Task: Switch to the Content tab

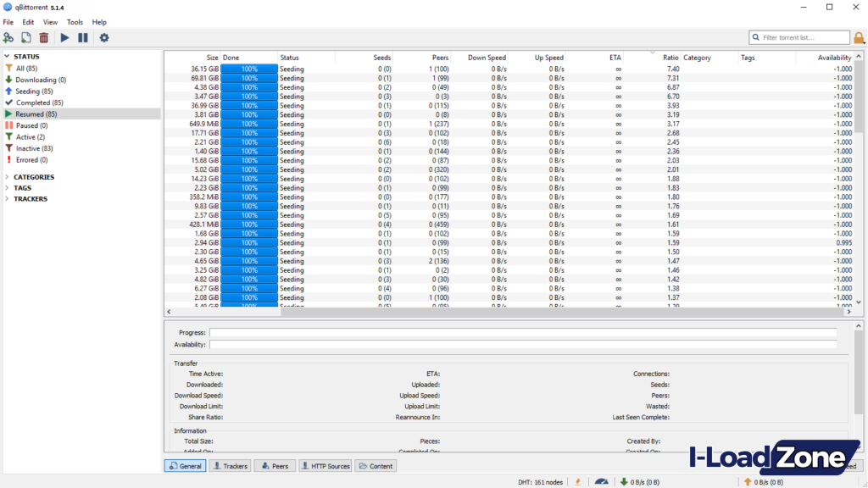Action: pyautogui.click(x=376, y=466)
